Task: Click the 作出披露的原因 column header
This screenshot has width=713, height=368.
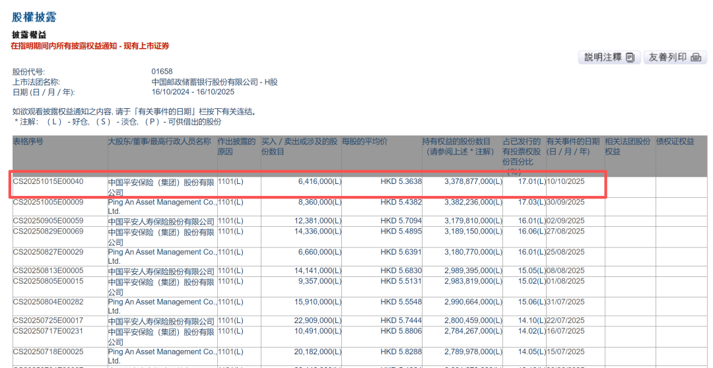Action: coord(238,146)
